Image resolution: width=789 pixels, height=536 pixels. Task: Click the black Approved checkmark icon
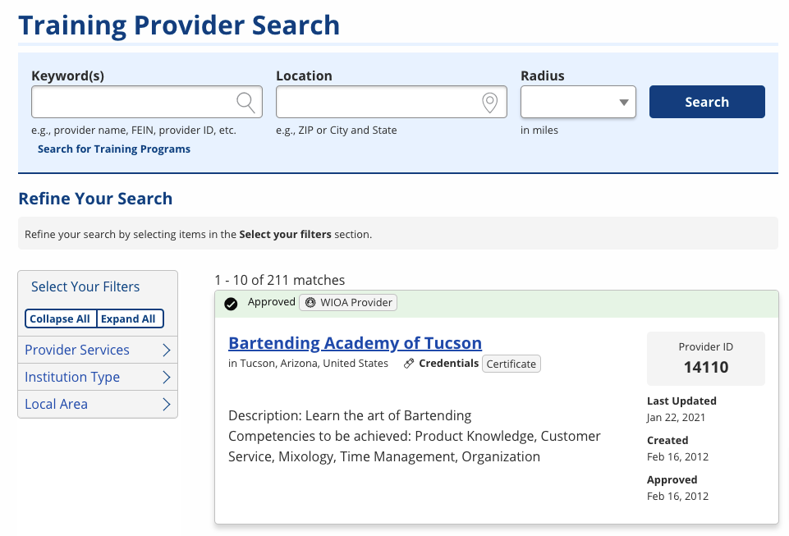(231, 302)
